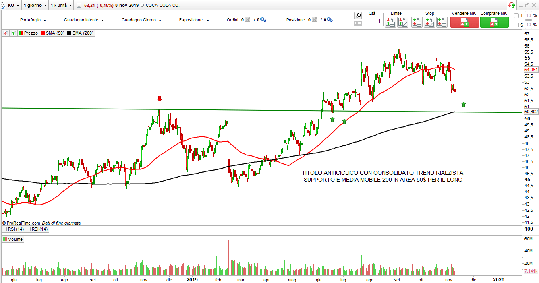
Task: Click the 2020 year label on time axis
Action: [499, 279]
